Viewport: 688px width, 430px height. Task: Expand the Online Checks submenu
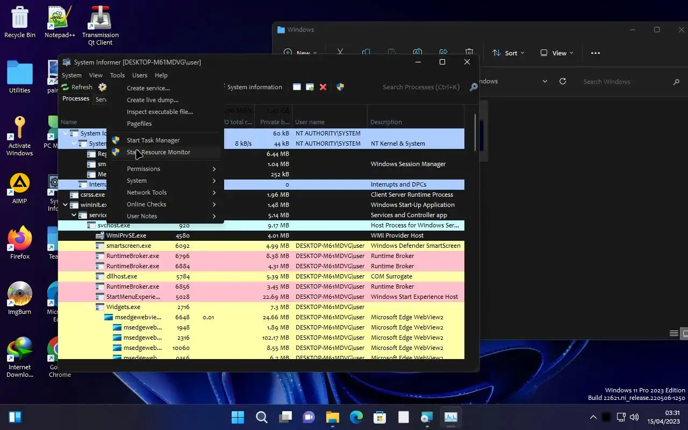(165, 204)
